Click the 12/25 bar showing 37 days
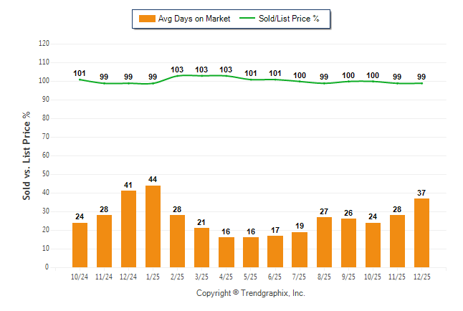This screenshot has height=311, width=463. click(421, 233)
